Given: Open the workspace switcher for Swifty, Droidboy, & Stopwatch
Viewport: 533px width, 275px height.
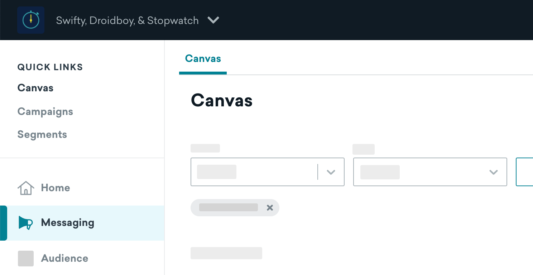Looking at the screenshot, I should pyautogui.click(x=127, y=20).
